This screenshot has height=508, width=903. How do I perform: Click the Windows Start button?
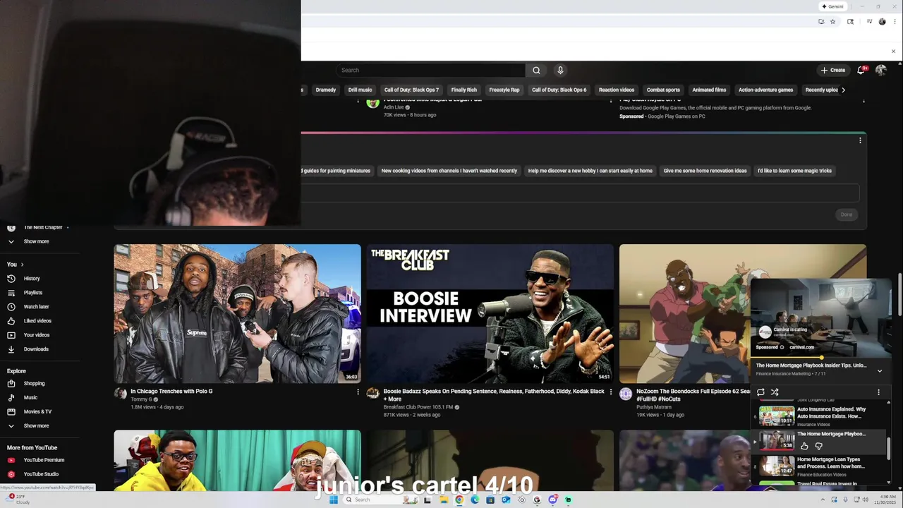click(333, 500)
